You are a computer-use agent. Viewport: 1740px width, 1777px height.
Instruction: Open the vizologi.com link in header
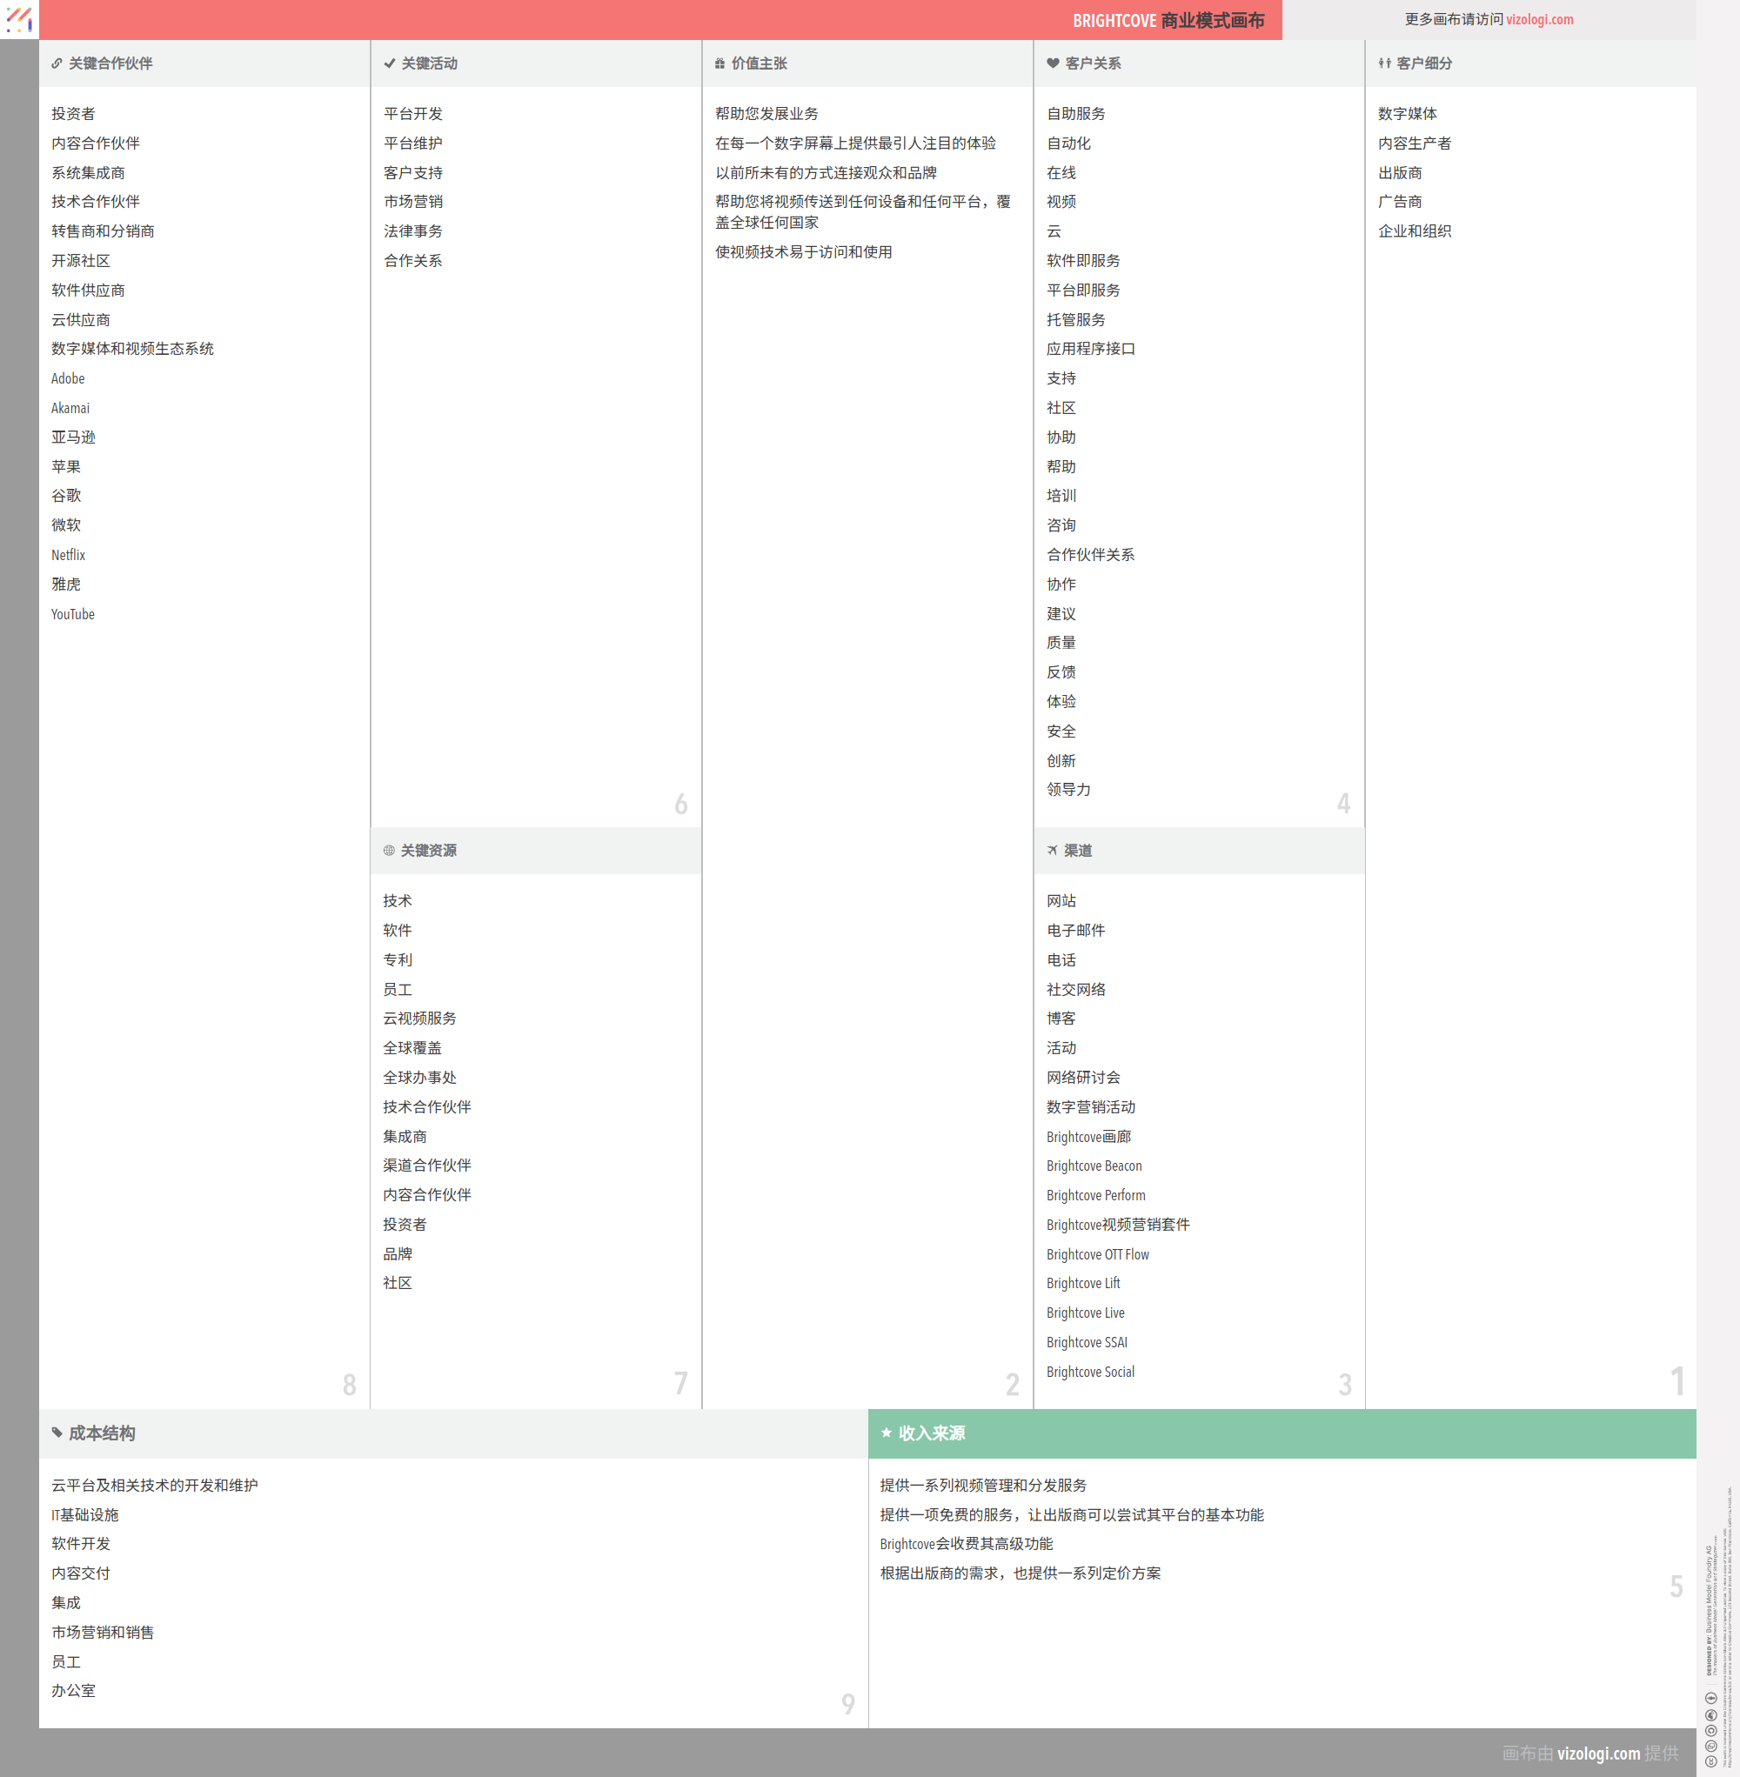(x=1539, y=19)
